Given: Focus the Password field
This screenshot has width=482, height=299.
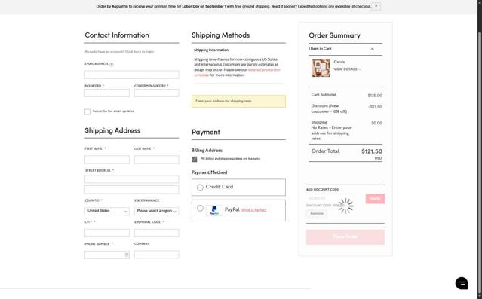Looking at the screenshot, I should click(x=107, y=93).
